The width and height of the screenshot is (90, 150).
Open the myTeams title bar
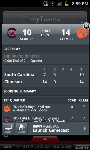pyautogui.click(x=45, y=19)
